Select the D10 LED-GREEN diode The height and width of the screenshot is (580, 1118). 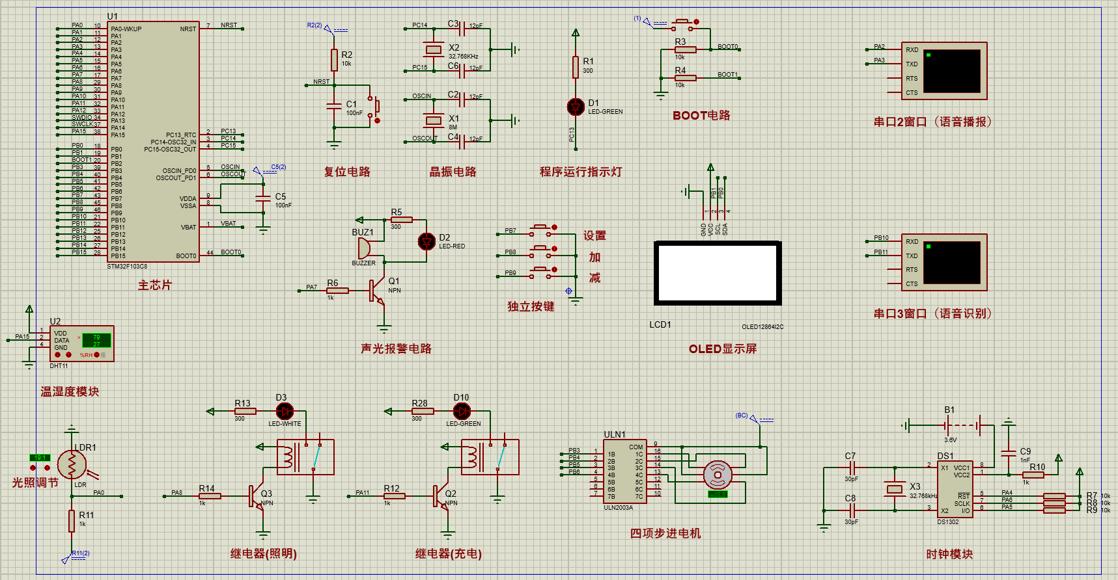462,411
